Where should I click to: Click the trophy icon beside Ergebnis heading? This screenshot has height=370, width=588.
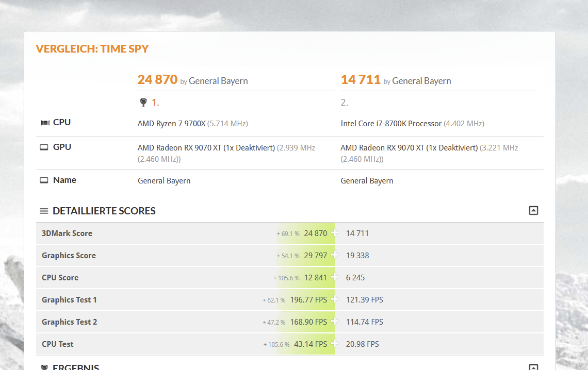coord(44,367)
